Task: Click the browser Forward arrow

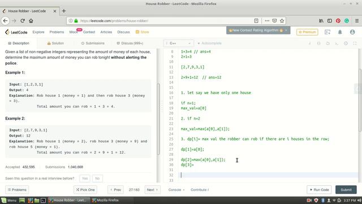Action: [14, 21]
